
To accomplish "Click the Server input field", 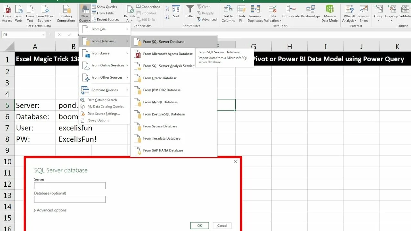I will click(70, 185).
